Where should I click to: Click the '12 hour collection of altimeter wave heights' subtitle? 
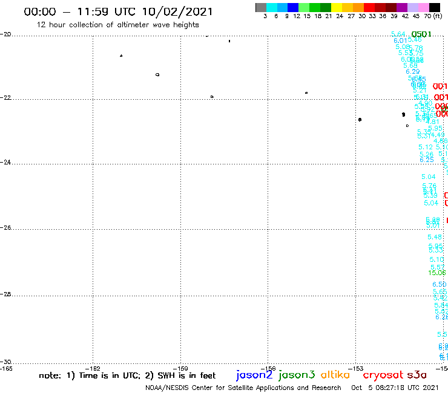(117, 25)
